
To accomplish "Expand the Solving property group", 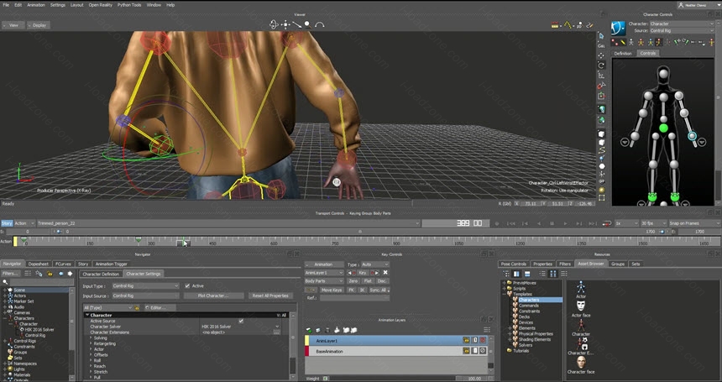I will [91, 338].
